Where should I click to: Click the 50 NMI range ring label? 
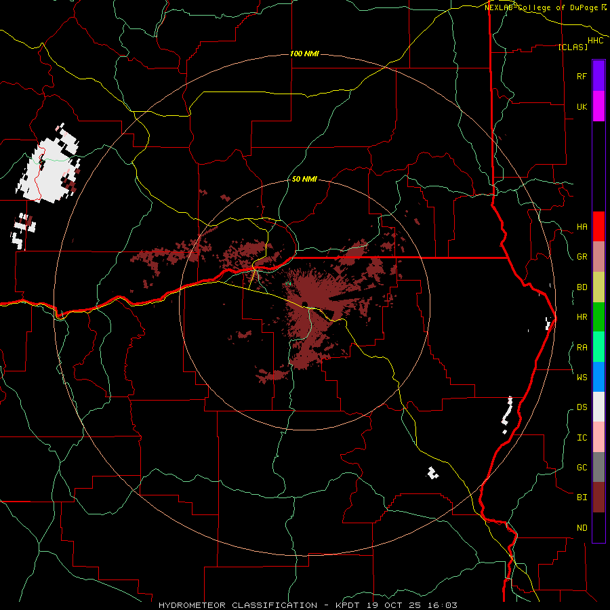tap(304, 179)
